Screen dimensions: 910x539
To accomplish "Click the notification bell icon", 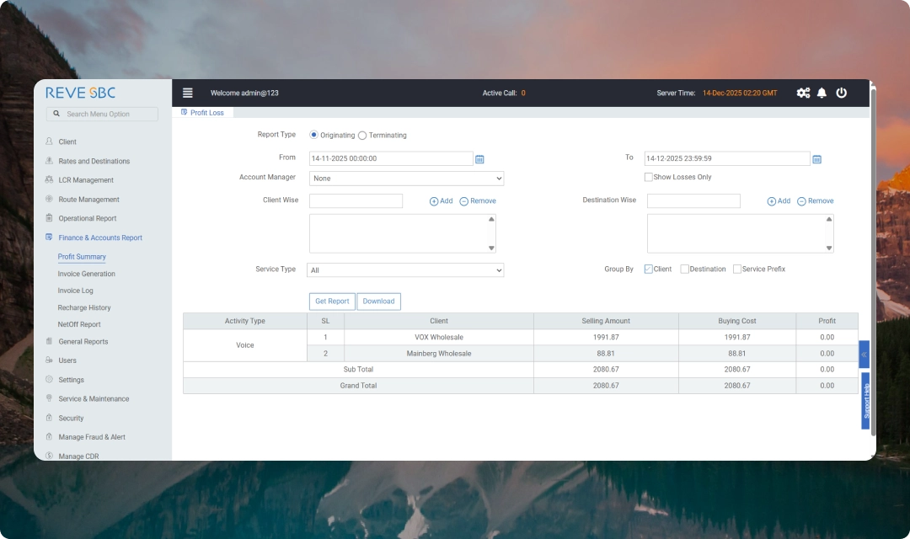I will pos(822,93).
